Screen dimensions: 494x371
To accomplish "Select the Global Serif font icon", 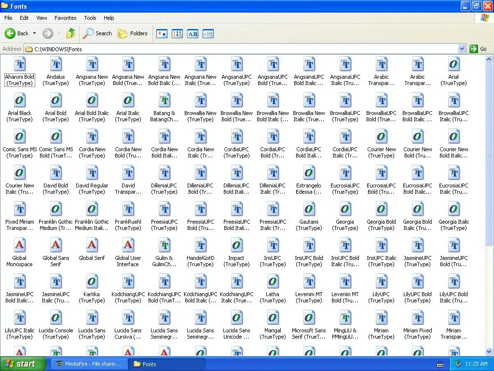I will click(x=92, y=245).
